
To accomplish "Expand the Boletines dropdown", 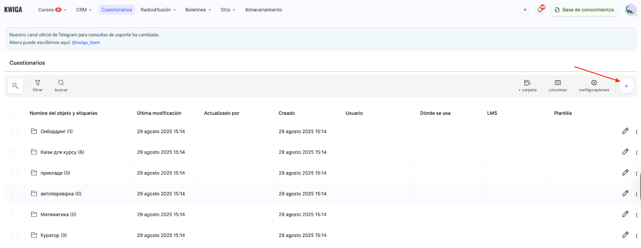I will (198, 10).
